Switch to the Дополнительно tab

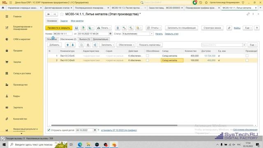pos(100,39)
